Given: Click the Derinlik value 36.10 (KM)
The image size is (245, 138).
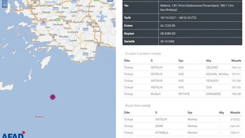Looking at the screenshot, I should pyautogui.click(x=167, y=42).
